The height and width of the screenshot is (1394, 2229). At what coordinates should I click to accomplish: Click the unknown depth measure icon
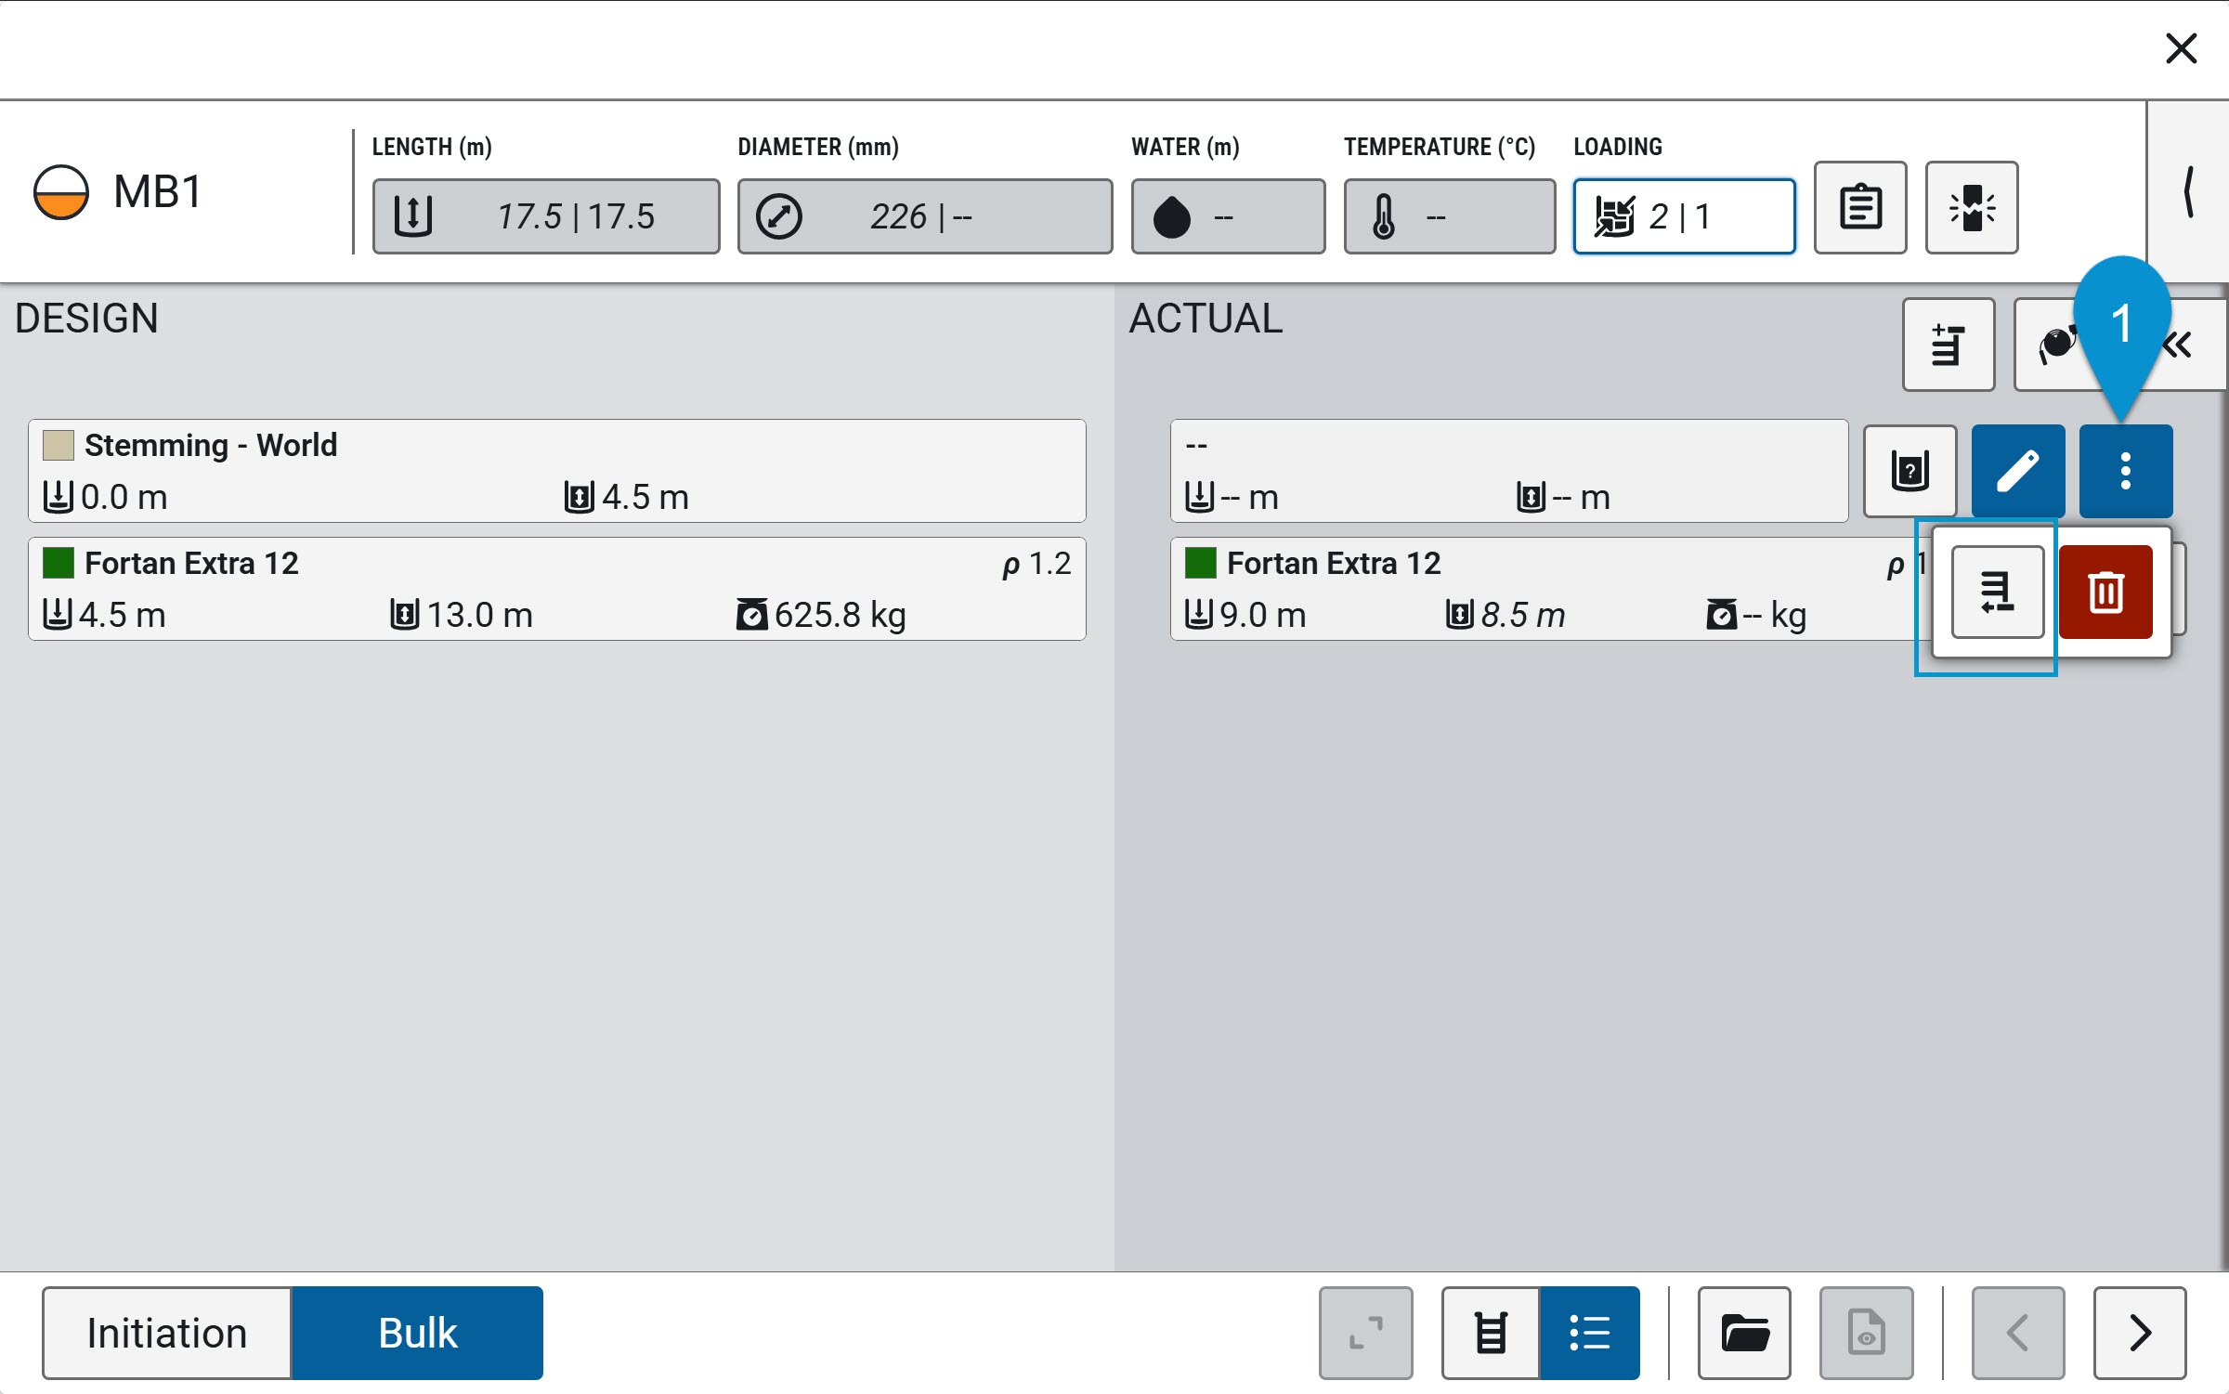(1910, 471)
